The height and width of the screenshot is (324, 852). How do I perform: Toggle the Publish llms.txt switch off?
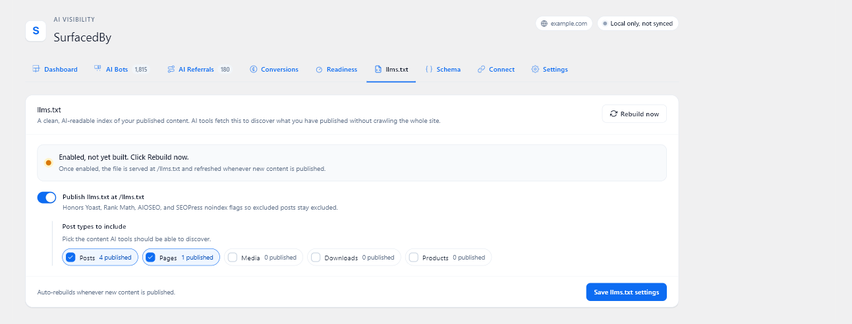(47, 198)
